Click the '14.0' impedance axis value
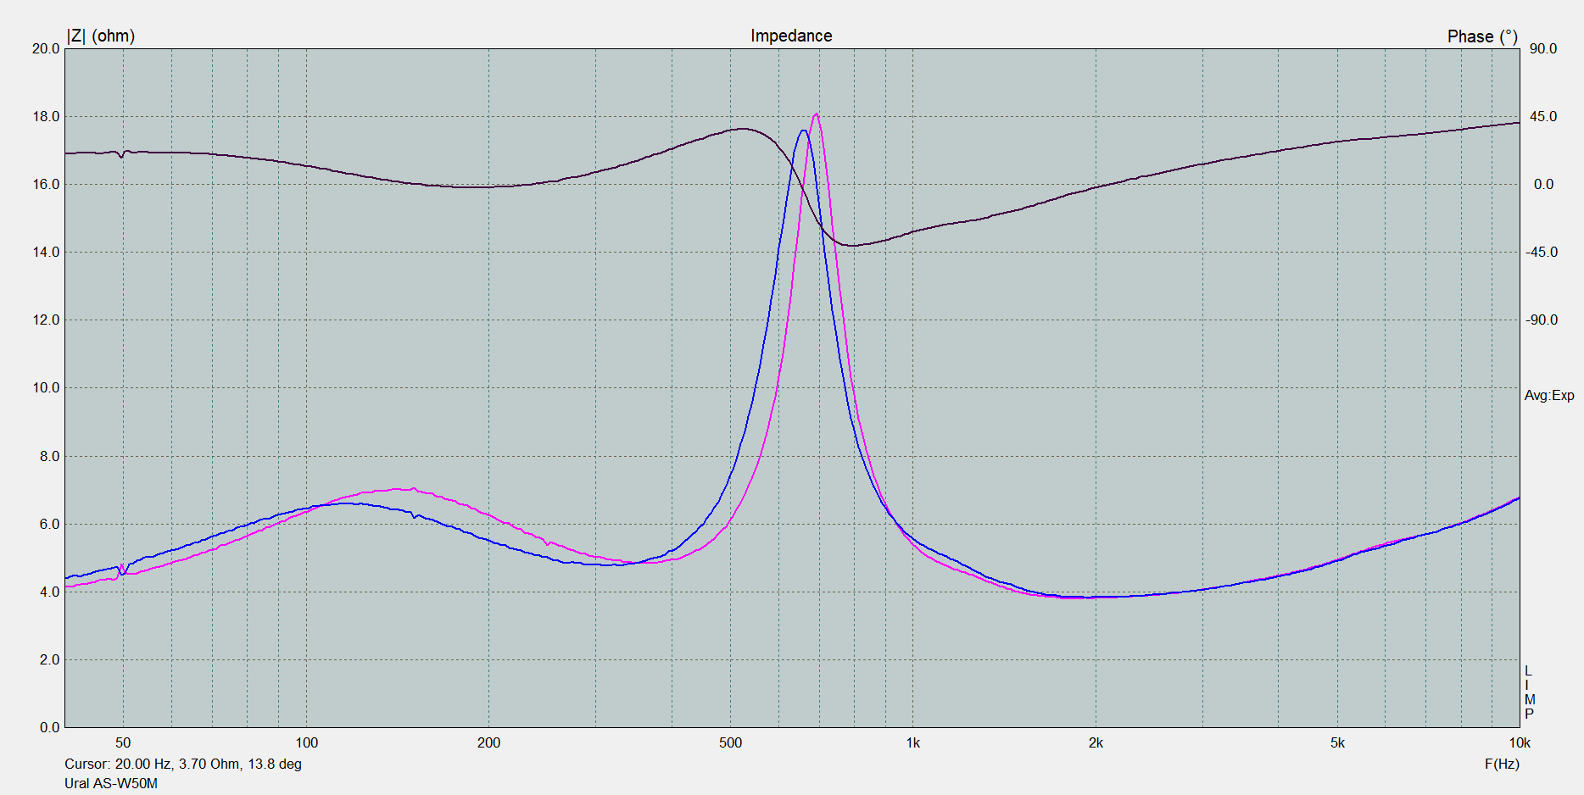Viewport: 1584px width, 795px height. [x=46, y=252]
